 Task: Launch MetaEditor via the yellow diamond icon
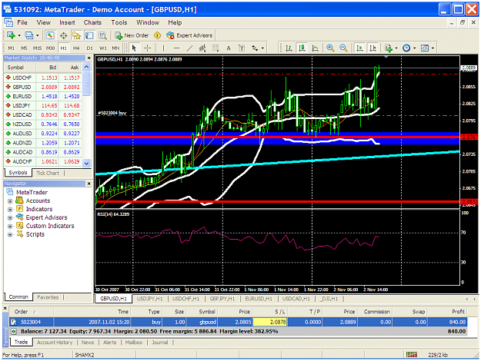[157, 35]
